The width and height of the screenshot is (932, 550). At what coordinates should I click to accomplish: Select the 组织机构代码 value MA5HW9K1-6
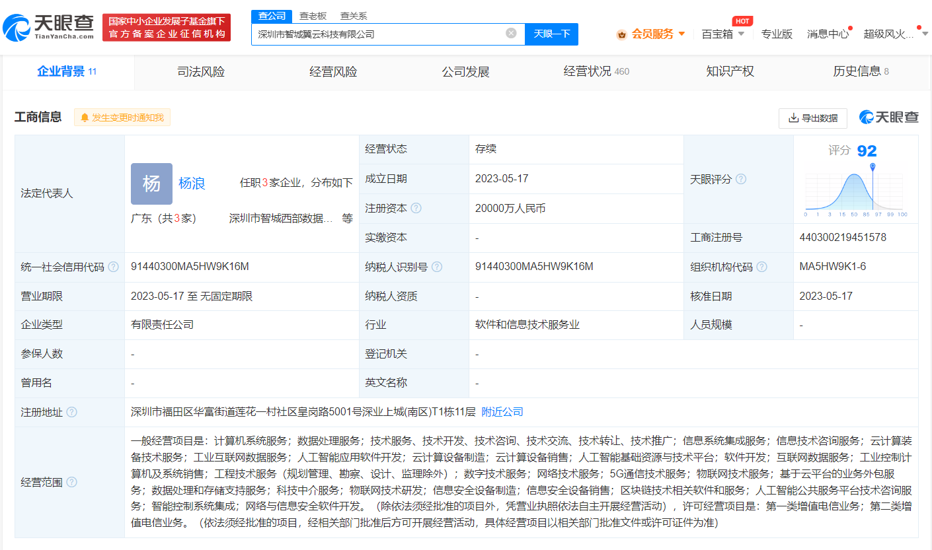[x=833, y=267]
